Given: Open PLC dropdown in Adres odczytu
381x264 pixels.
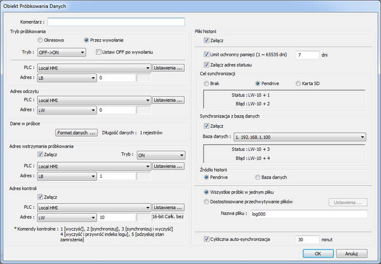Looking at the screenshot, I should point(94,100).
